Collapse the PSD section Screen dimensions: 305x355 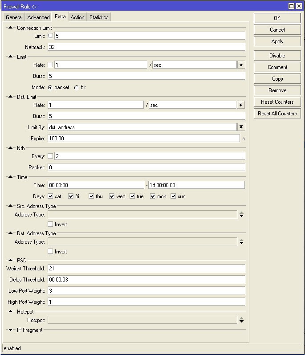point(10,260)
